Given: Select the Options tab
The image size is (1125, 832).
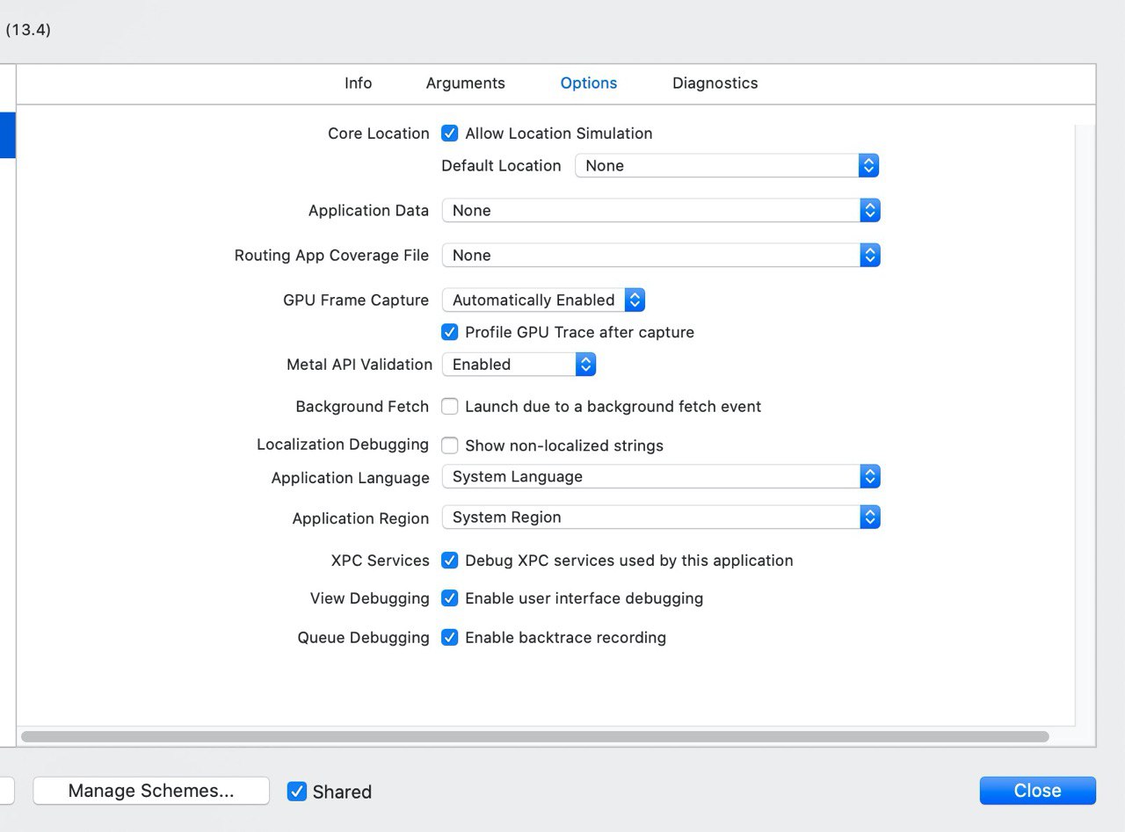Looking at the screenshot, I should pyautogui.click(x=588, y=83).
